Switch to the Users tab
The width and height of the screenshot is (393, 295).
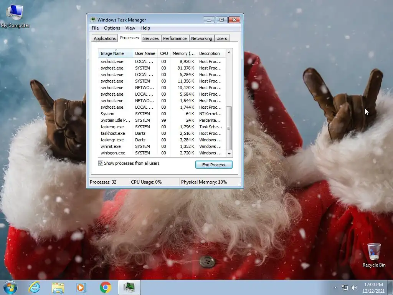tap(222, 38)
